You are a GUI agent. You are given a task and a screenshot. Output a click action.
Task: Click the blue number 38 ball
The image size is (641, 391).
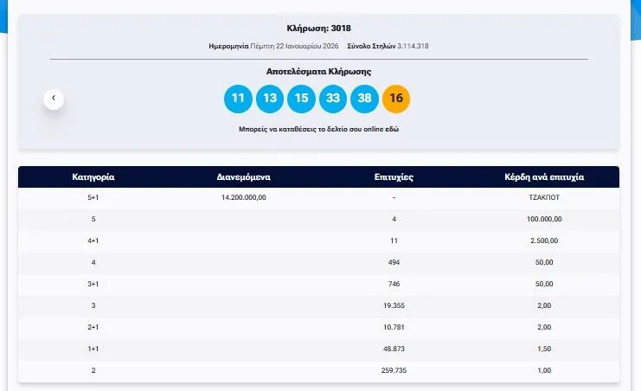[x=364, y=98]
